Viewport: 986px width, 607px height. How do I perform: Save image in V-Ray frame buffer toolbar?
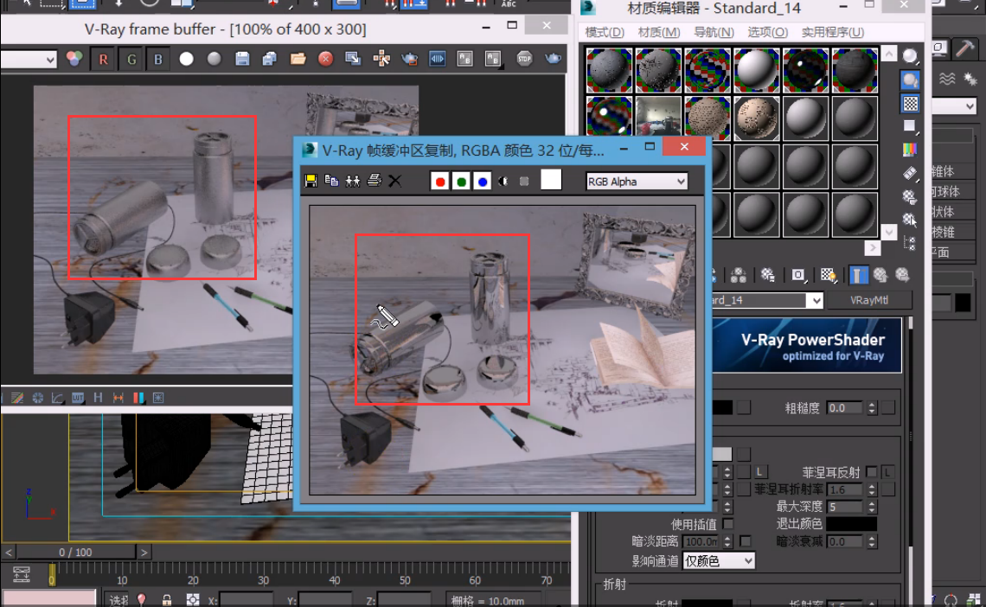pyautogui.click(x=242, y=59)
